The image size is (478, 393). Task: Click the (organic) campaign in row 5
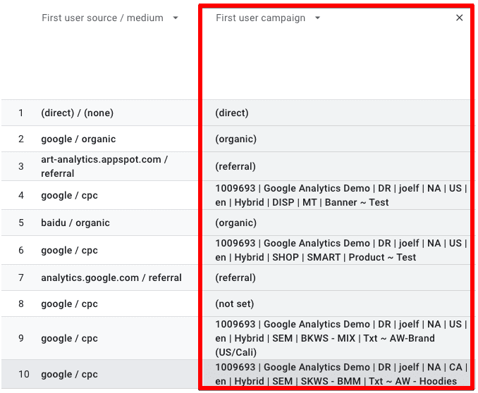pos(235,223)
